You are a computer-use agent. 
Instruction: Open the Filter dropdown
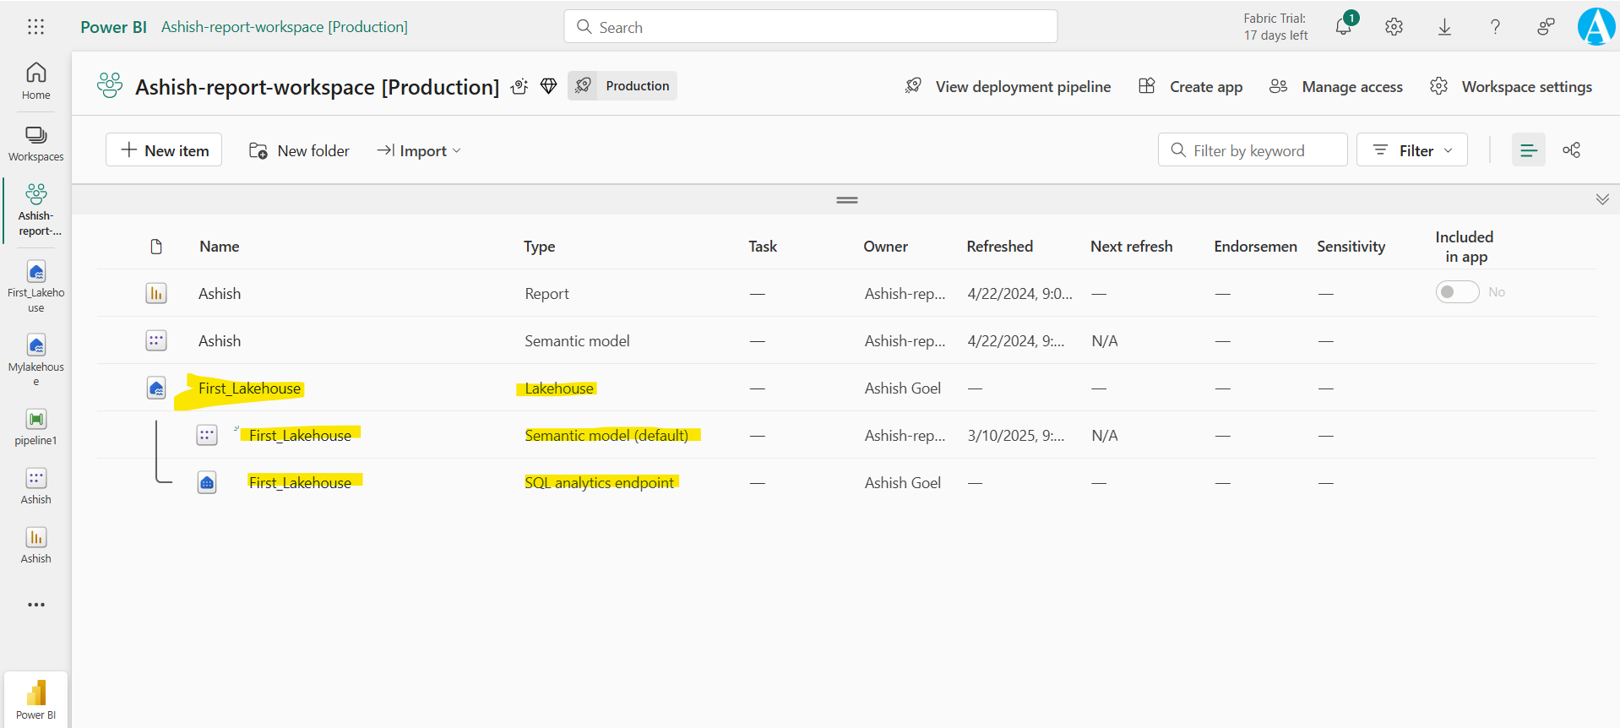pos(1411,150)
